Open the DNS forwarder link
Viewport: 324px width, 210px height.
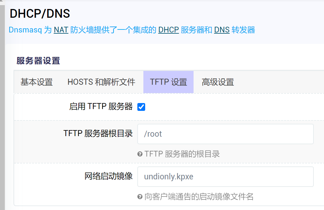(x=222, y=30)
